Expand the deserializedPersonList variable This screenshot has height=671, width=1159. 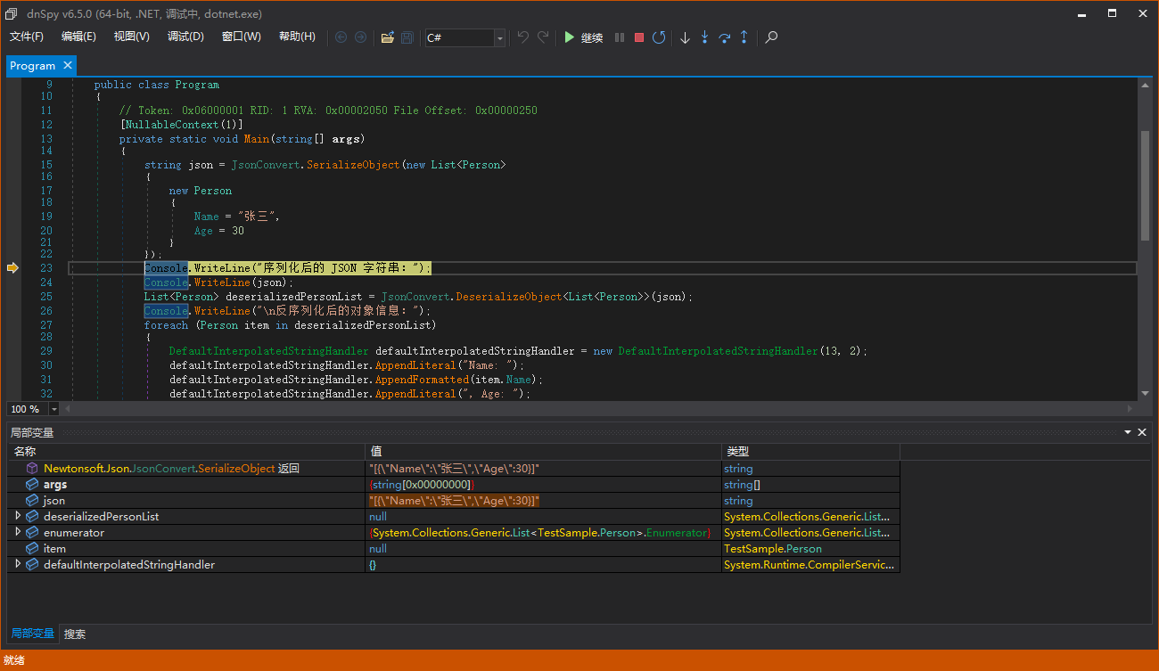click(x=18, y=516)
